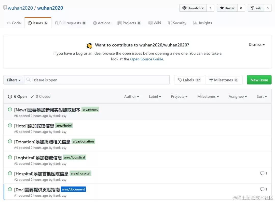Click the open-issue icon beside the Logistical issue
This screenshot has height=202, width=275.
[x=10, y=157]
